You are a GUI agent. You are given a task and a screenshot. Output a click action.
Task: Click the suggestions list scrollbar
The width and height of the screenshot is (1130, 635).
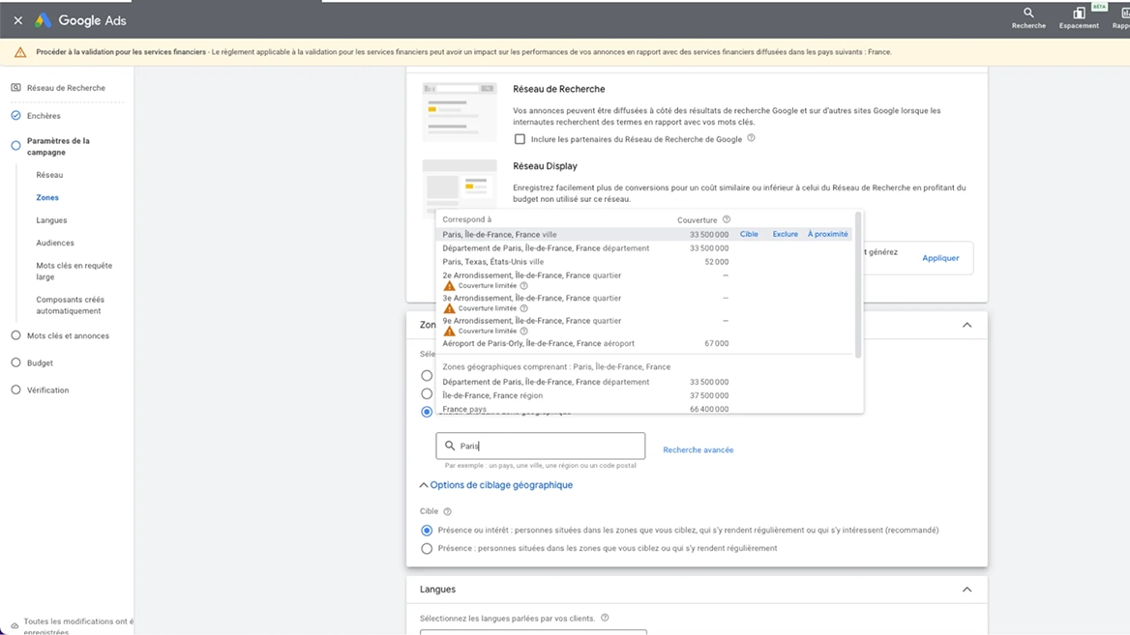tap(857, 285)
